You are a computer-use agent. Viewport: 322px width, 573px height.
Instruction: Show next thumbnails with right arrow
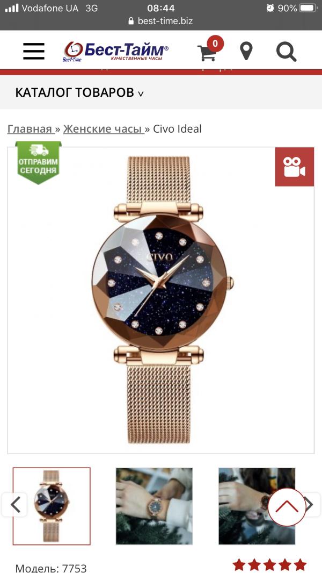(310, 505)
